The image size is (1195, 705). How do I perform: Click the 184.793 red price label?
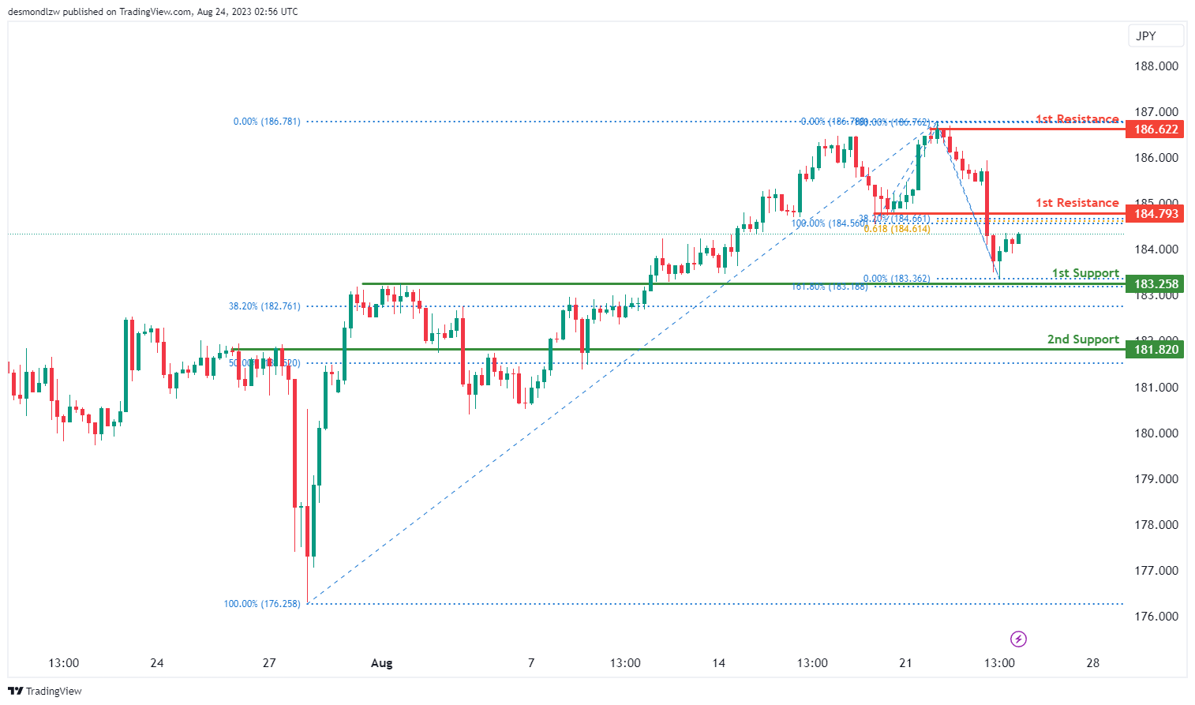(x=1156, y=214)
